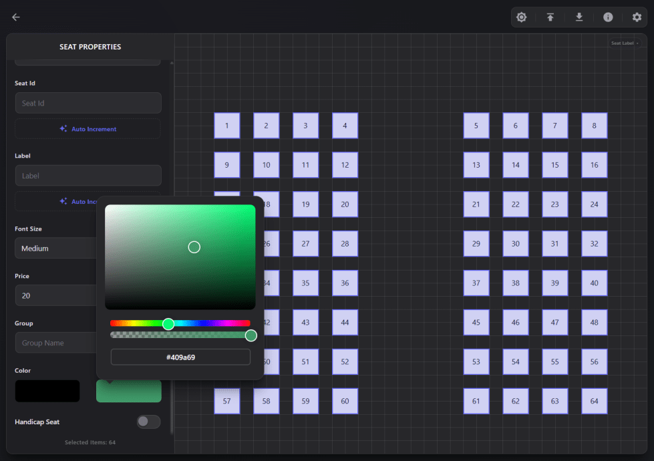Toggle the Handicap Seat switch

[148, 422]
